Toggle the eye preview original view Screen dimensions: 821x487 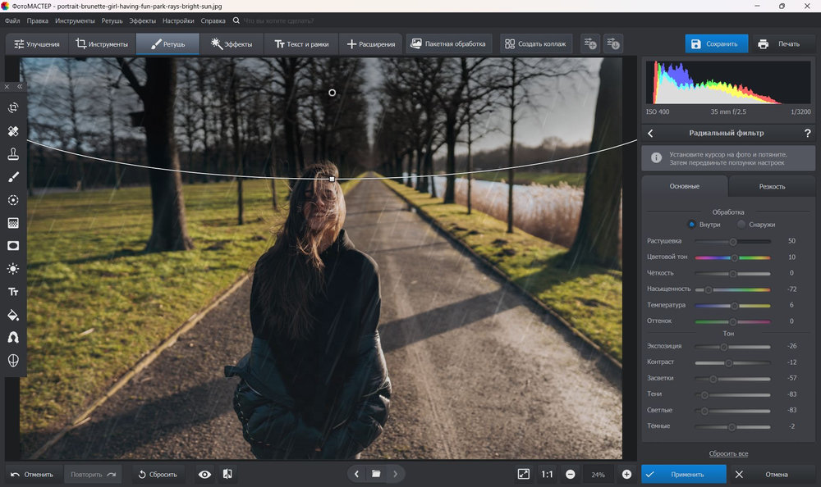coord(204,474)
